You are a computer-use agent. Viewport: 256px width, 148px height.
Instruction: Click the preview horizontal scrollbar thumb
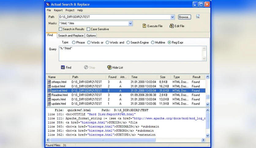(103, 140)
